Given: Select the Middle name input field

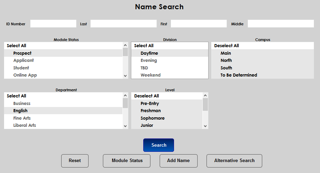Looking at the screenshot, I should [280, 24].
